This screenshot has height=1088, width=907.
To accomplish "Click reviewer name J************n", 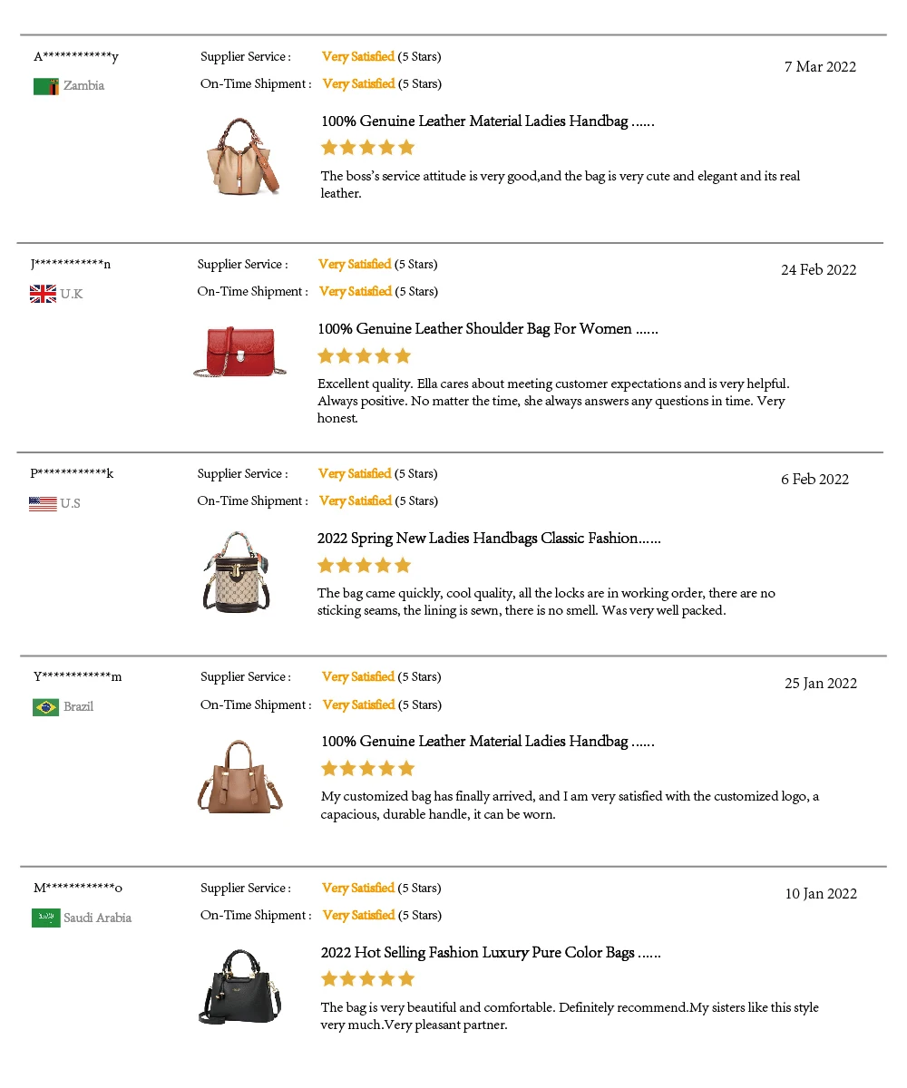I will (x=71, y=265).
